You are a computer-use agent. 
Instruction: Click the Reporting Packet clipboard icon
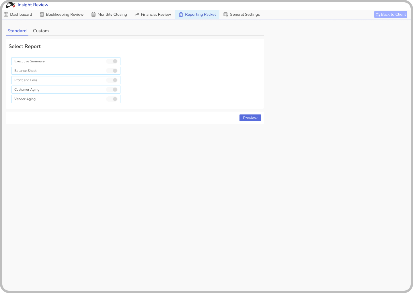pyautogui.click(x=181, y=14)
